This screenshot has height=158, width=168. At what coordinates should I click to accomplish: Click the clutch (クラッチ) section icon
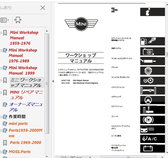coord(153,71)
